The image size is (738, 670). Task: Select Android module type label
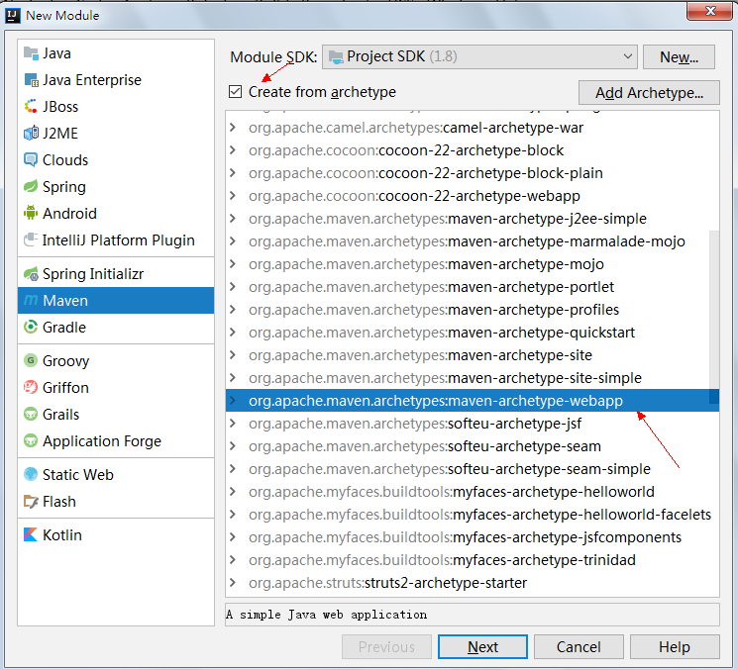[x=69, y=214]
